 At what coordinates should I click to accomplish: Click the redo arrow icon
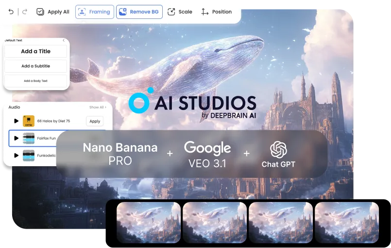click(24, 12)
